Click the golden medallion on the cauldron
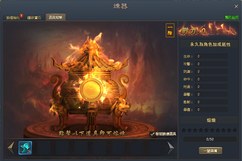Viewport: 242px width, 161px height. (x=91, y=90)
